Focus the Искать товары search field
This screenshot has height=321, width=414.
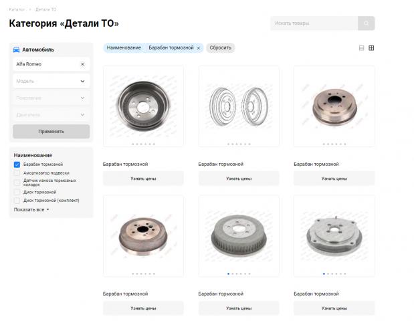click(314, 23)
